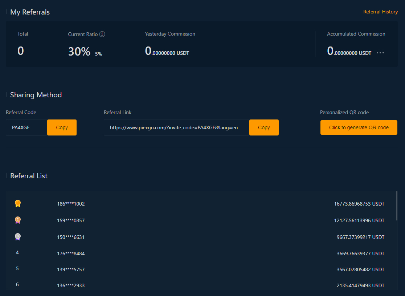Click amount 16773.86968753 USDT
The image size is (405, 296).
[x=359, y=204]
